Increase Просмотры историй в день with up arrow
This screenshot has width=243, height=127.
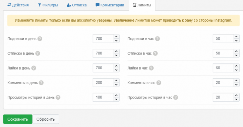click(116, 95)
